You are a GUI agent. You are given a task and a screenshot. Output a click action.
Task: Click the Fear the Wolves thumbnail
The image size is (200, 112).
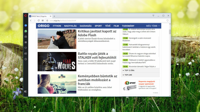pyautogui.click(x=57, y=62)
